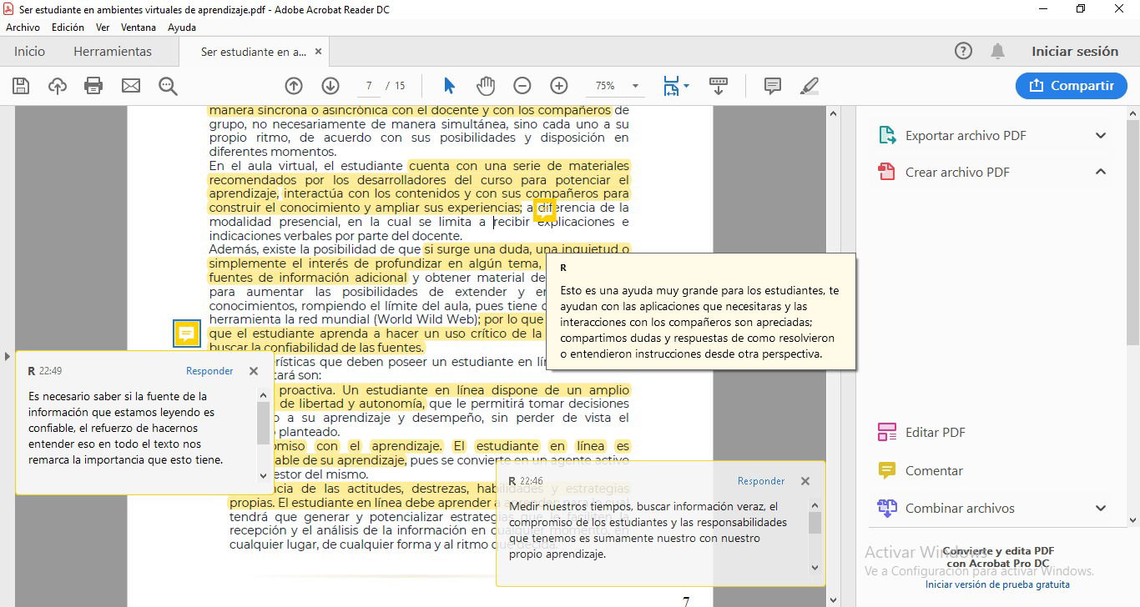Click the Exportar archivo PDF icon
Image resolution: width=1140 pixels, height=607 pixels.
pyautogui.click(x=886, y=135)
